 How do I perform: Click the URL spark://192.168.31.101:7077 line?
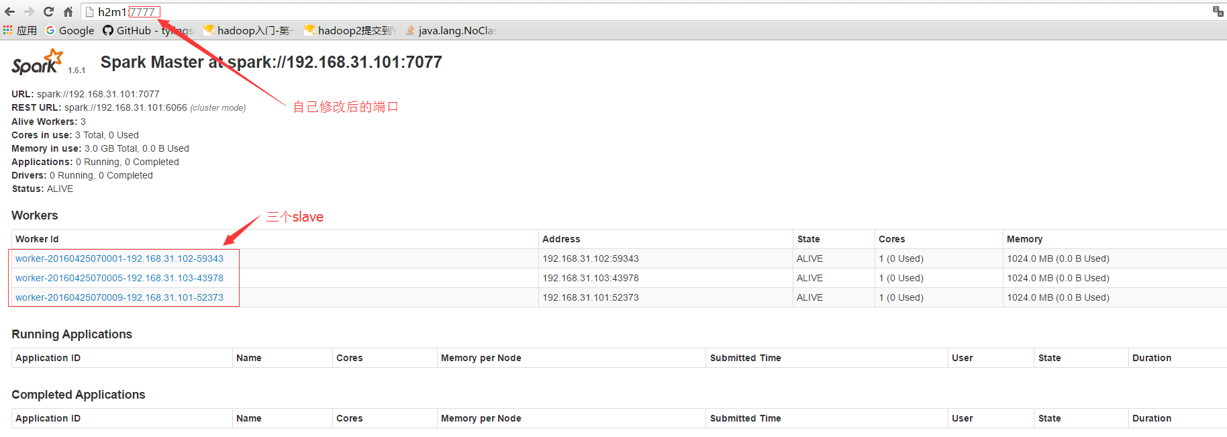click(x=85, y=94)
